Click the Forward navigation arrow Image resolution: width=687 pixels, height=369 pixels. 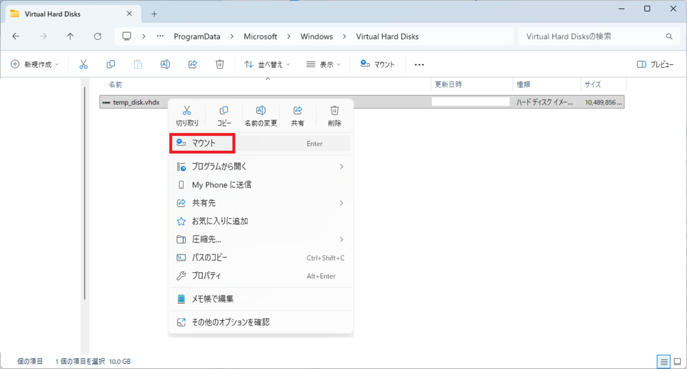[43, 36]
